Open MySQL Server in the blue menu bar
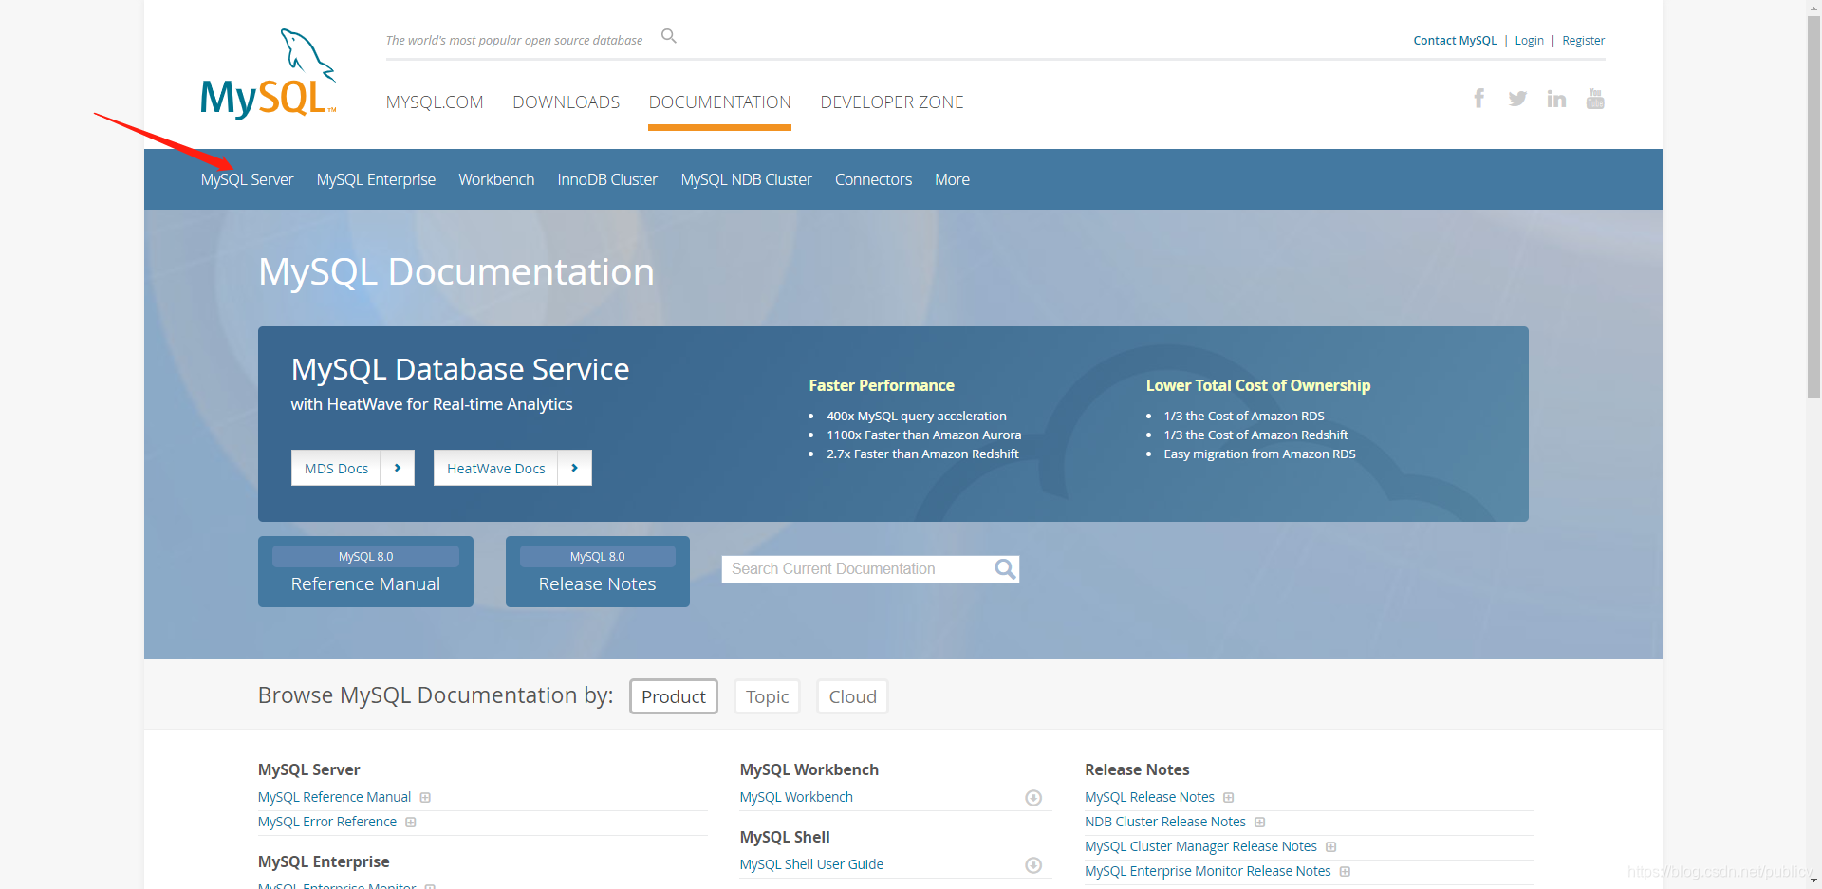This screenshot has height=889, width=1822. pos(247,179)
